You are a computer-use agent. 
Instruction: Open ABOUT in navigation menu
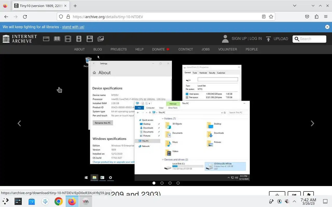tap(79, 49)
